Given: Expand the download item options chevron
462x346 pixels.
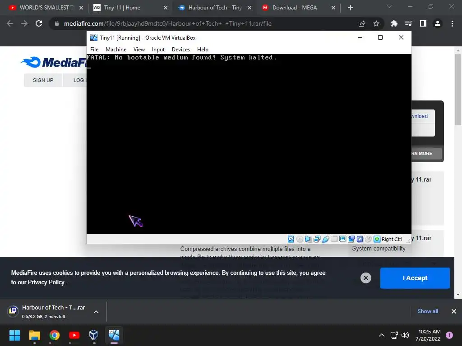Looking at the screenshot, I should [x=96, y=312].
